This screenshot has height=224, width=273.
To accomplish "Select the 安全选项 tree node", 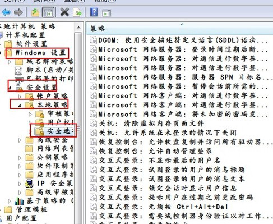I will click(x=60, y=131).
